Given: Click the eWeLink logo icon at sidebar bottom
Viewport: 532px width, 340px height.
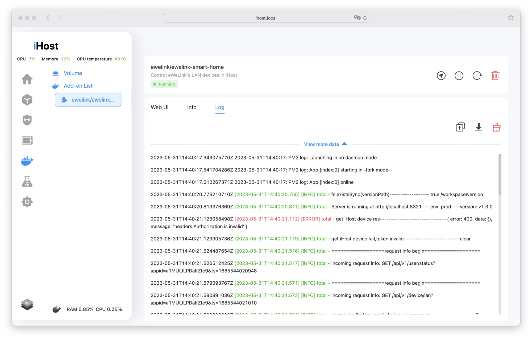Looking at the screenshot, I should click(x=27, y=304).
